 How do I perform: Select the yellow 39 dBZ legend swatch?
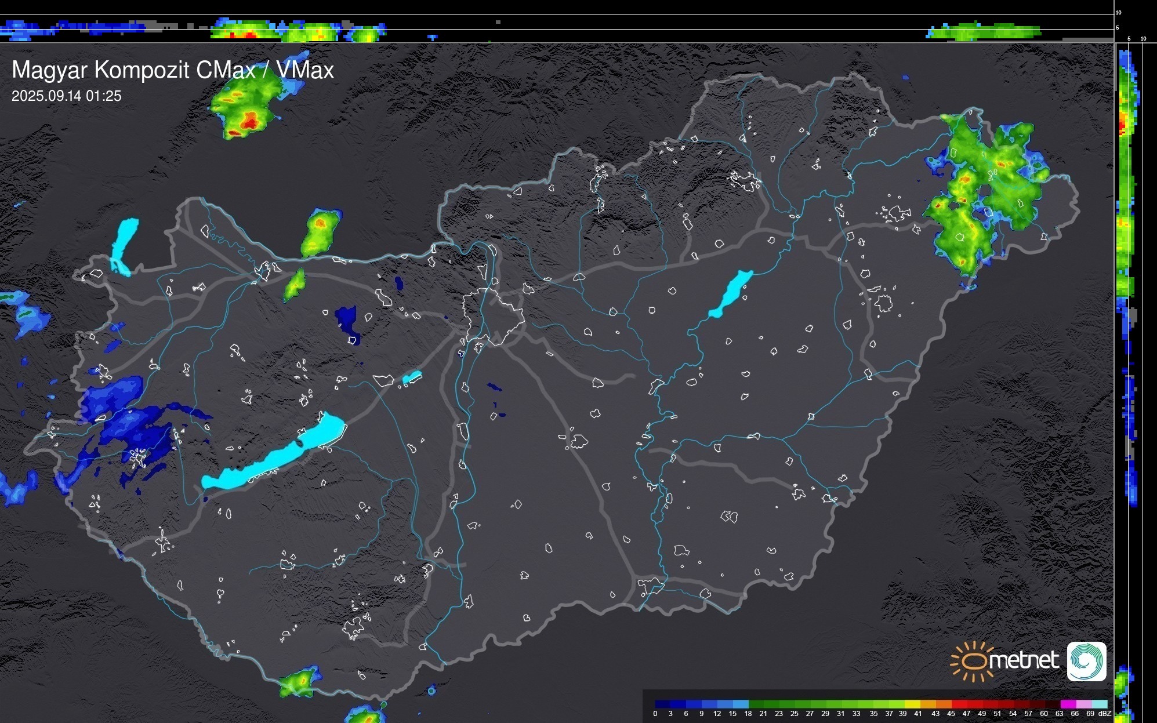pyautogui.click(x=912, y=704)
